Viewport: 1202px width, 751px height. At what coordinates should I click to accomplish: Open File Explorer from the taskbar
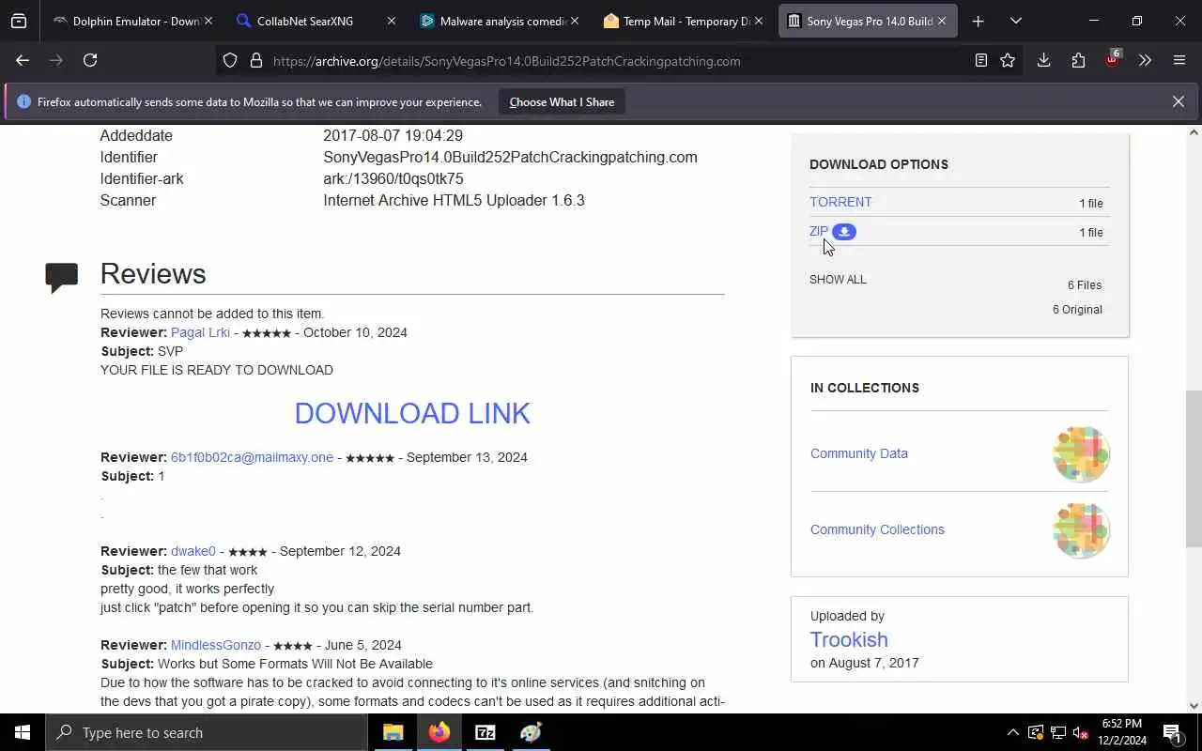[x=393, y=732]
